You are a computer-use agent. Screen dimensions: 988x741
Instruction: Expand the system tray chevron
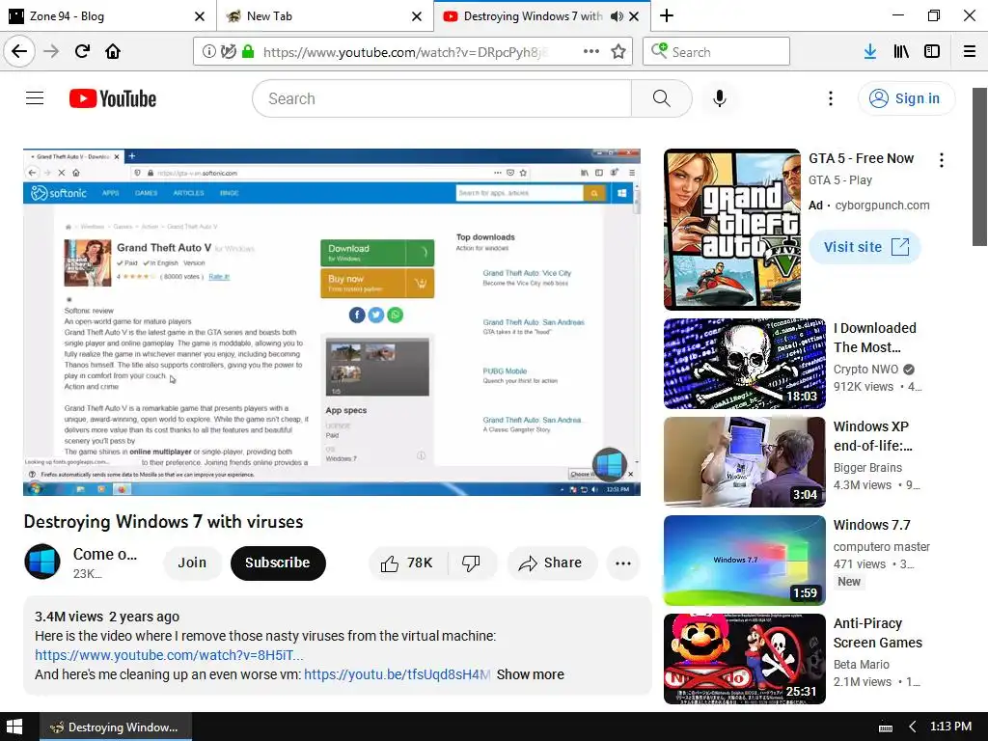[x=913, y=727]
